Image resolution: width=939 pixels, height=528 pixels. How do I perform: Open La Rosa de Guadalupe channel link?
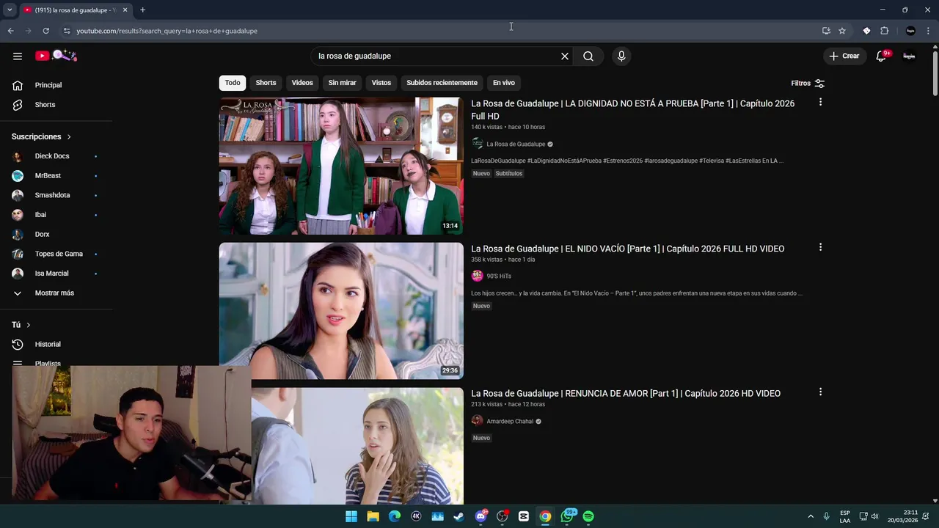(x=516, y=144)
